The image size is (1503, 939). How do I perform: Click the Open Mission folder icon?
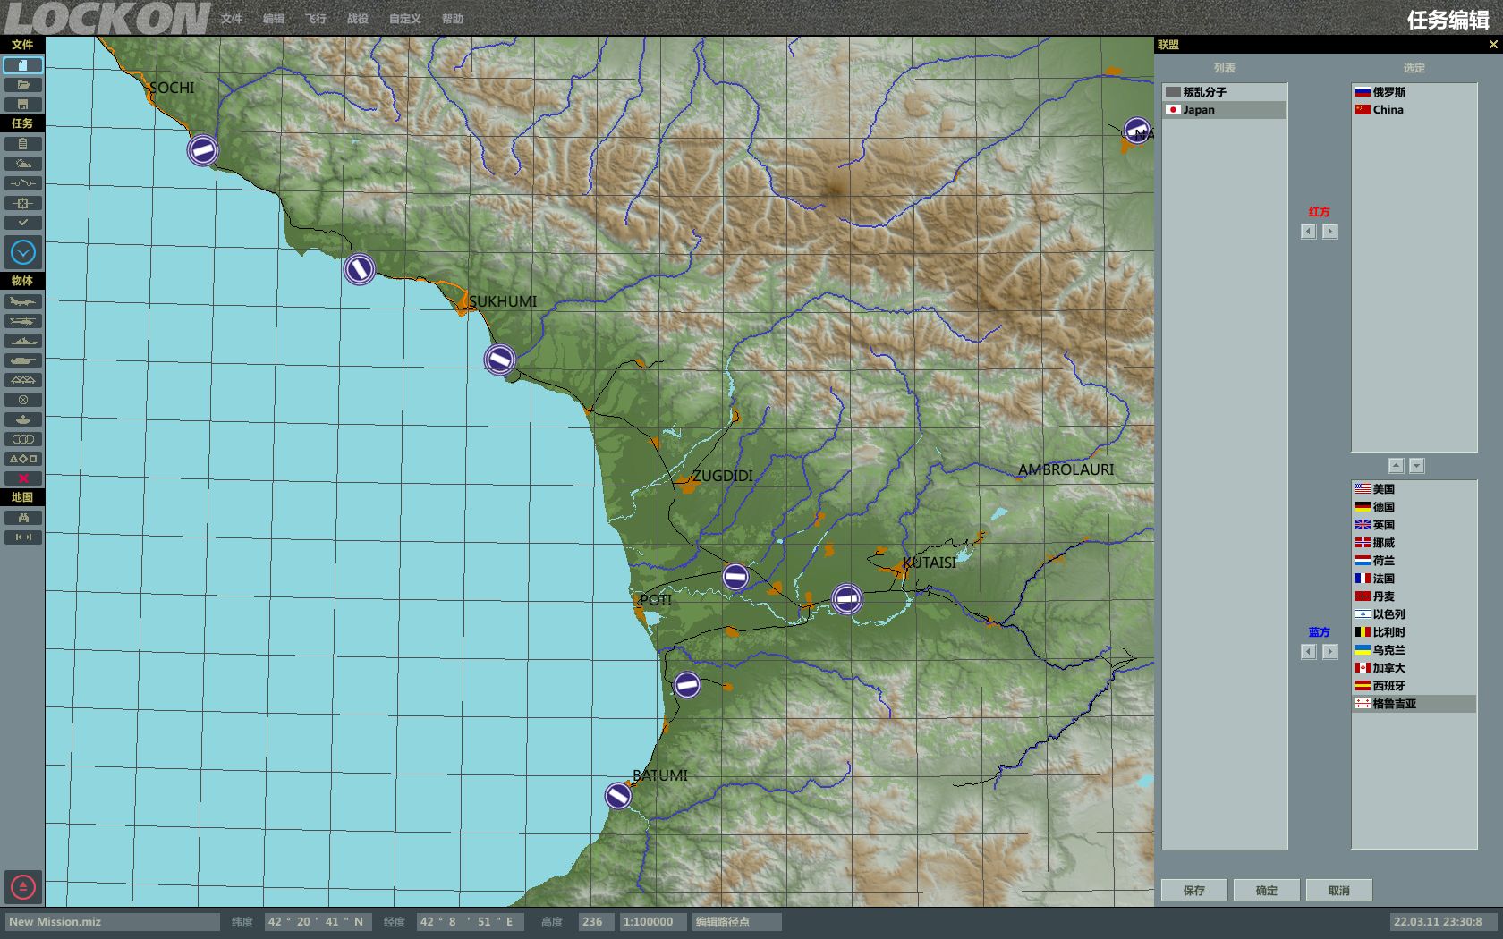pos(22,85)
